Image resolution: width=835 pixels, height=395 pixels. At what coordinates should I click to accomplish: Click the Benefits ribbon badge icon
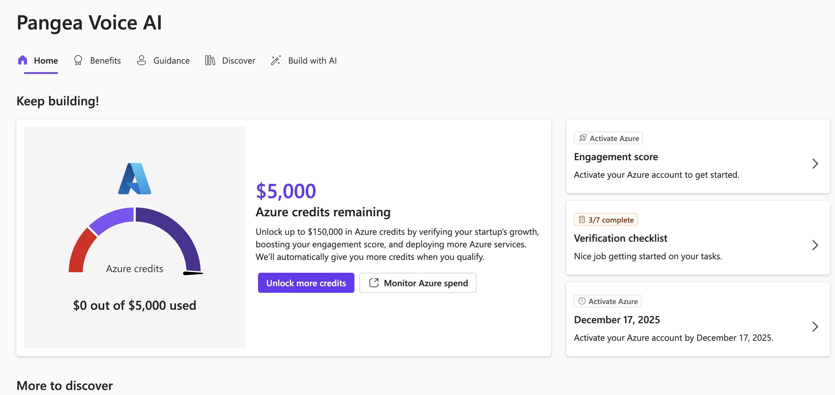pos(78,60)
